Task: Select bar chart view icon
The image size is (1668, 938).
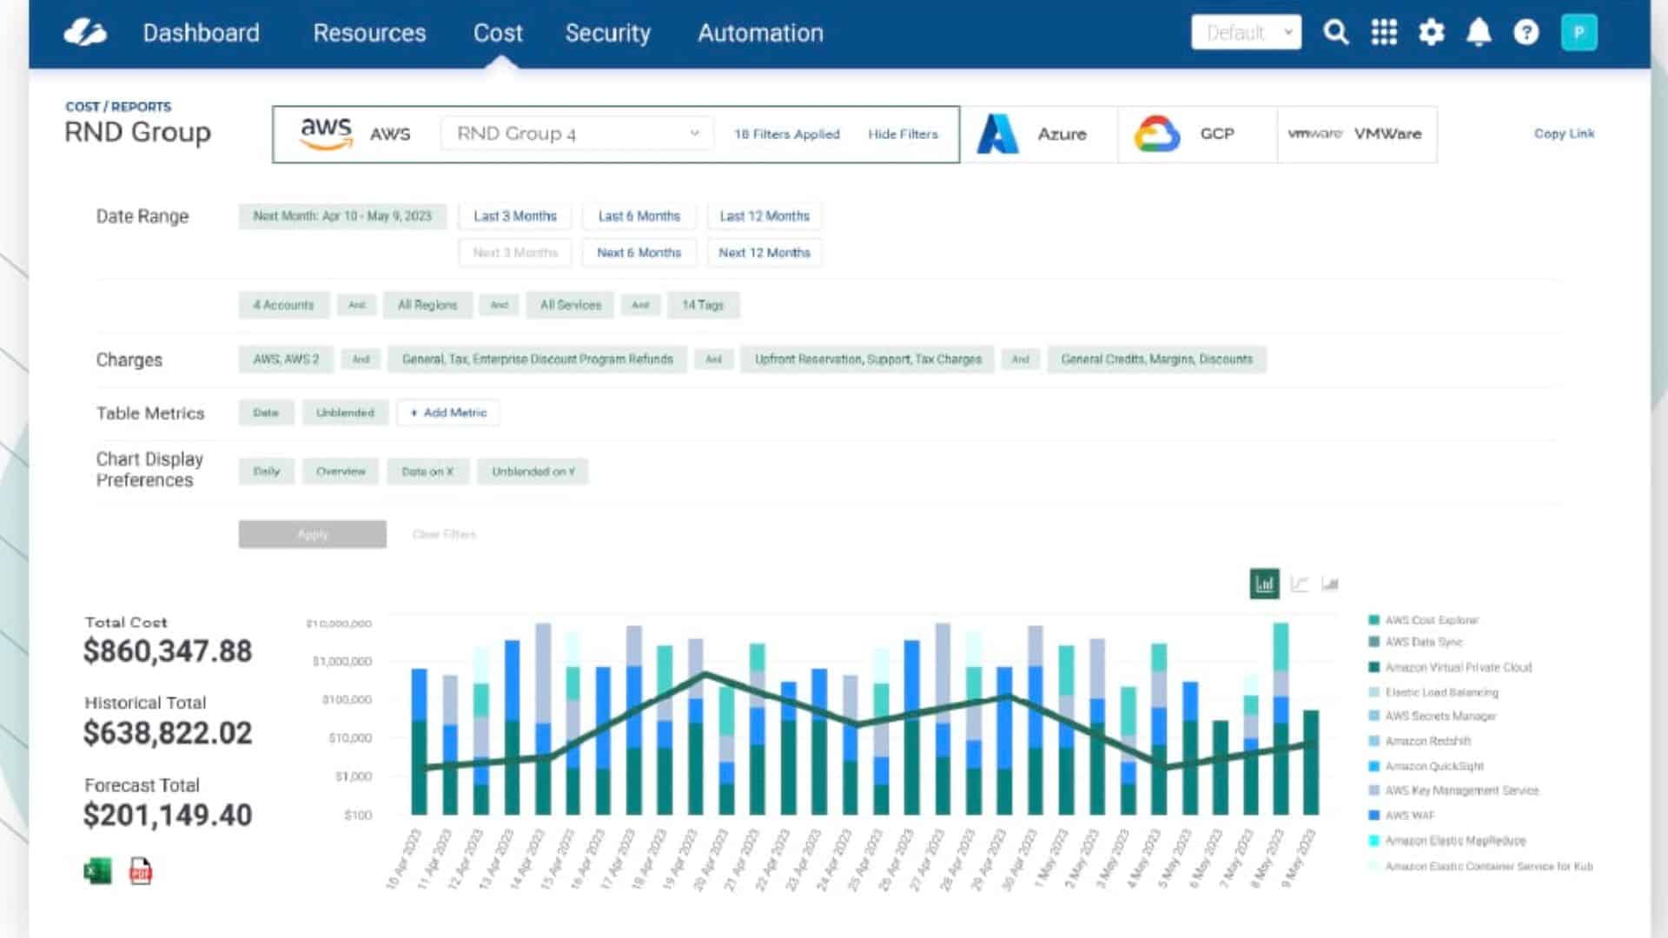Action: (x=1264, y=584)
